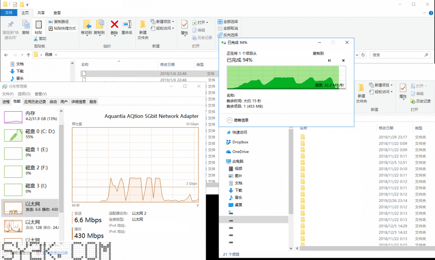435x260 pixels.
Task: Click the 网络 breadcrumb in address bar
Action: 49,55
